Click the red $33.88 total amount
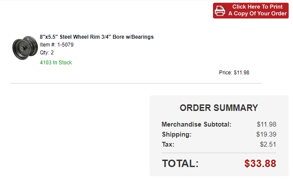 260,164
